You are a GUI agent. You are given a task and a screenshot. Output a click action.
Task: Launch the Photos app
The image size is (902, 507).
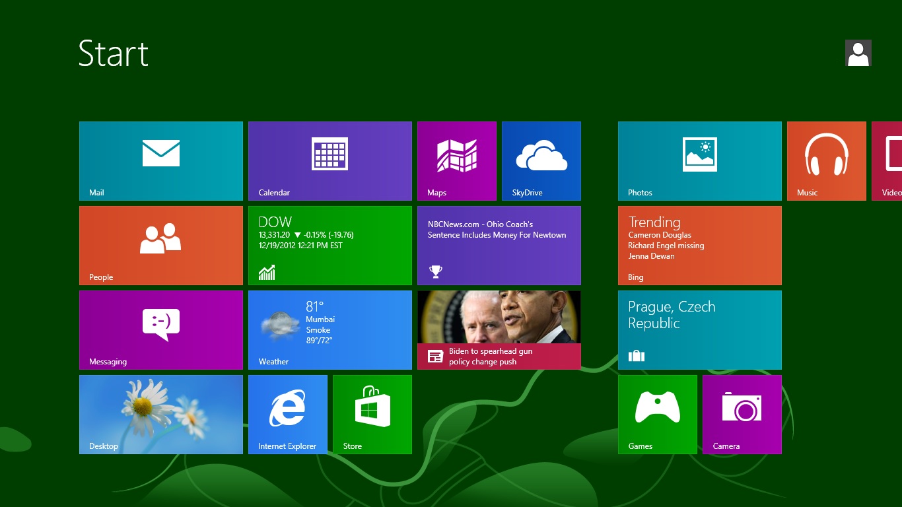point(699,160)
